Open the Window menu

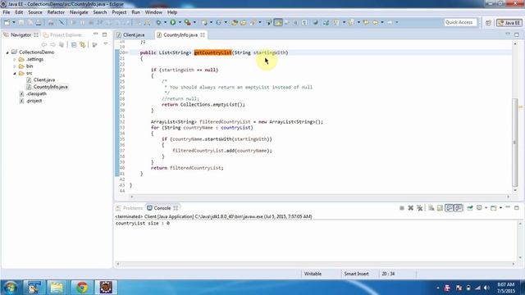click(x=153, y=12)
